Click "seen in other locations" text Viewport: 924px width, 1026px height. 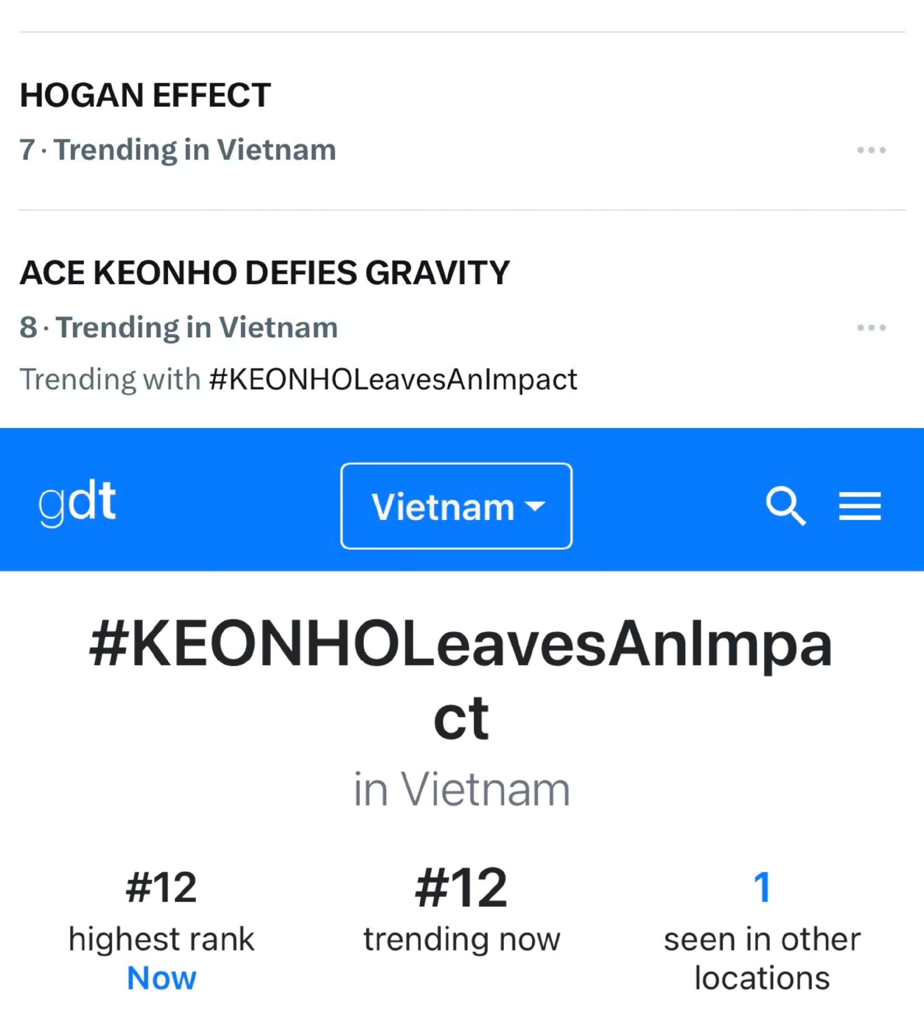(x=762, y=958)
